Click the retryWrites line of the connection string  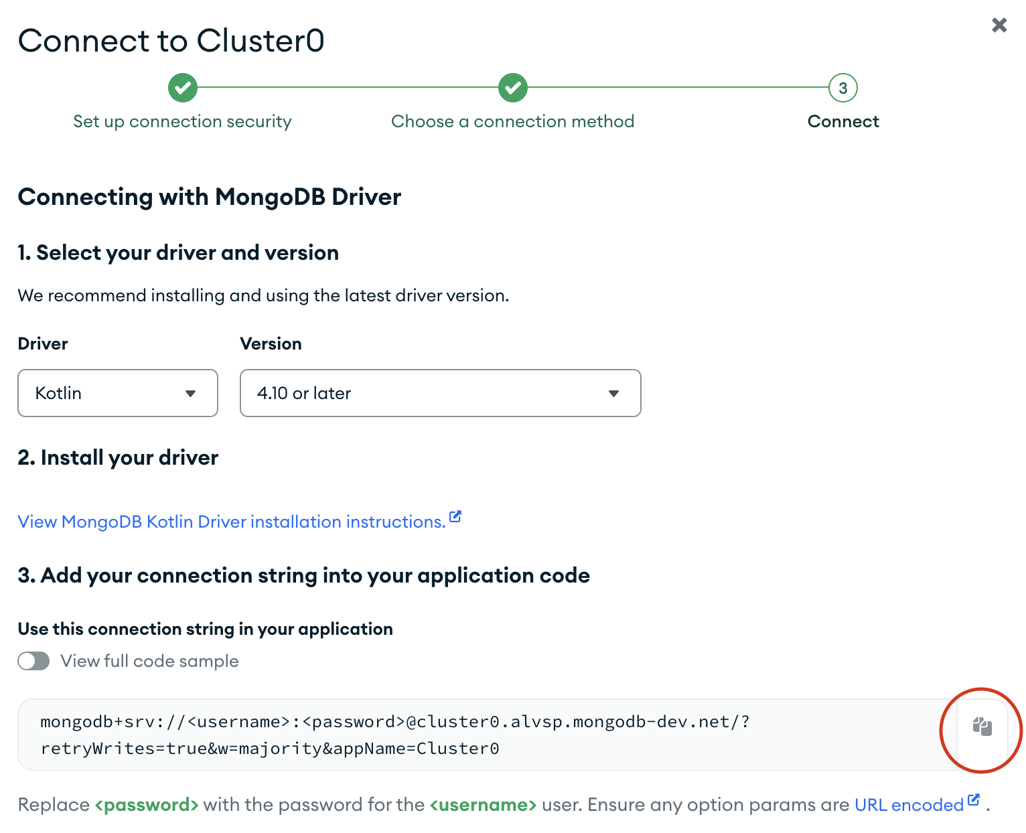click(270, 749)
